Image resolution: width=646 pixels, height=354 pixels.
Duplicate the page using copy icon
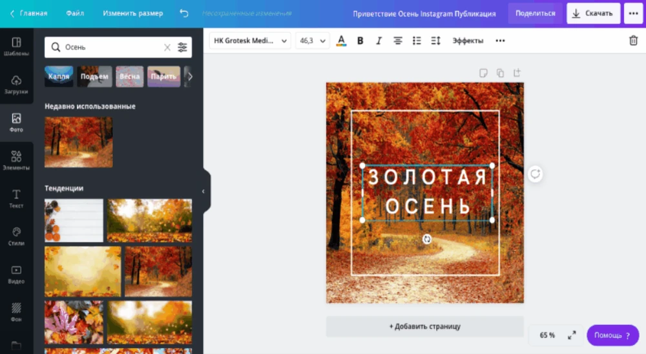500,73
